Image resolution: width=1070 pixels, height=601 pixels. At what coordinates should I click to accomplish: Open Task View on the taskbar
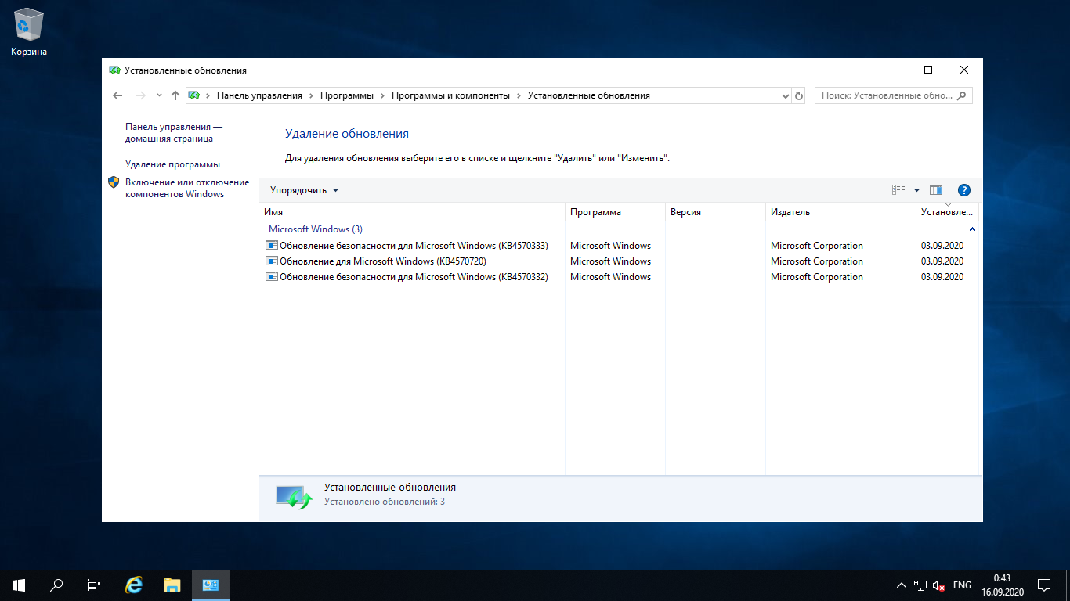pyautogui.click(x=94, y=585)
